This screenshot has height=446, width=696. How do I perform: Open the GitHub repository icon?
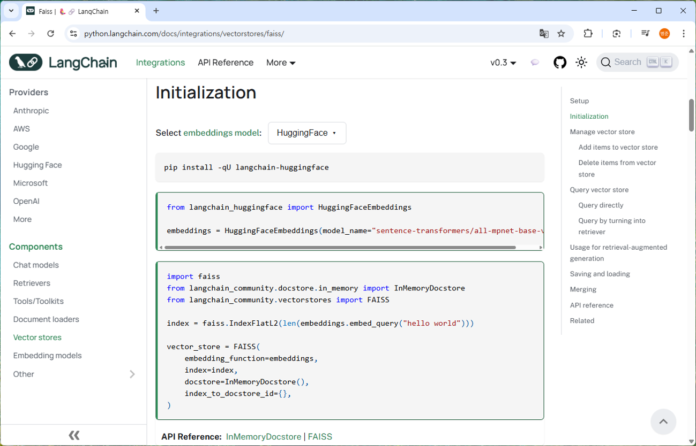(x=560, y=63)
